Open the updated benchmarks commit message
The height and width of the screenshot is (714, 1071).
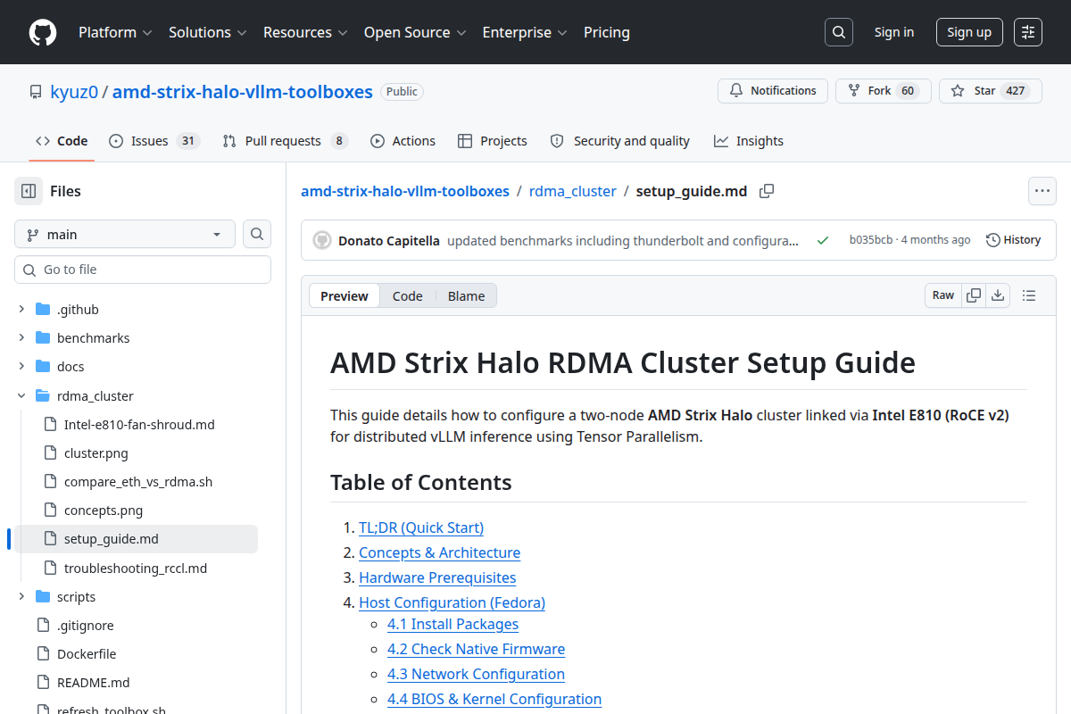[x=623, y=240]
